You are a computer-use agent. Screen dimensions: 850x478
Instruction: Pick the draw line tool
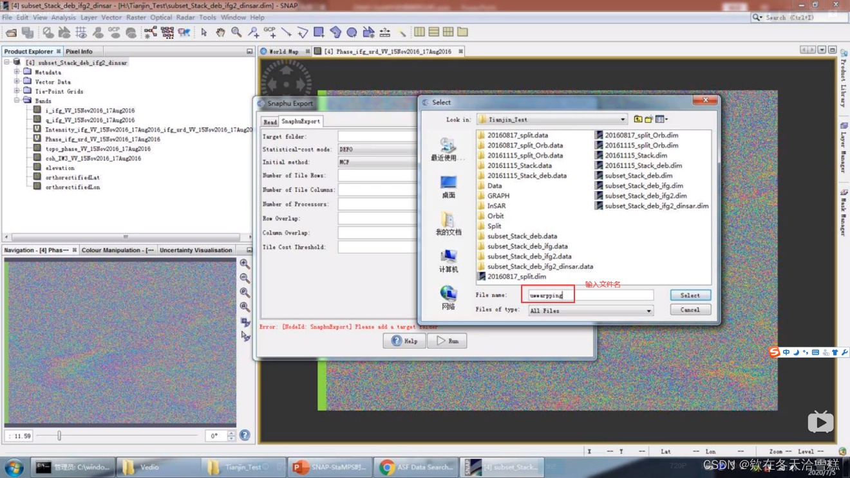pyautogui.click(x=286, y=32)
